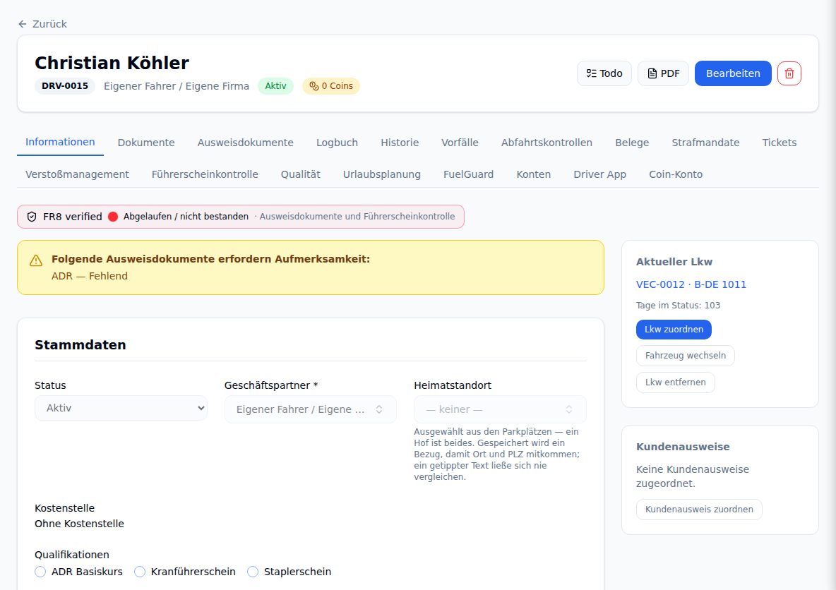
Task: Click the blue Bearbeiten button
Action: point(733,73)
